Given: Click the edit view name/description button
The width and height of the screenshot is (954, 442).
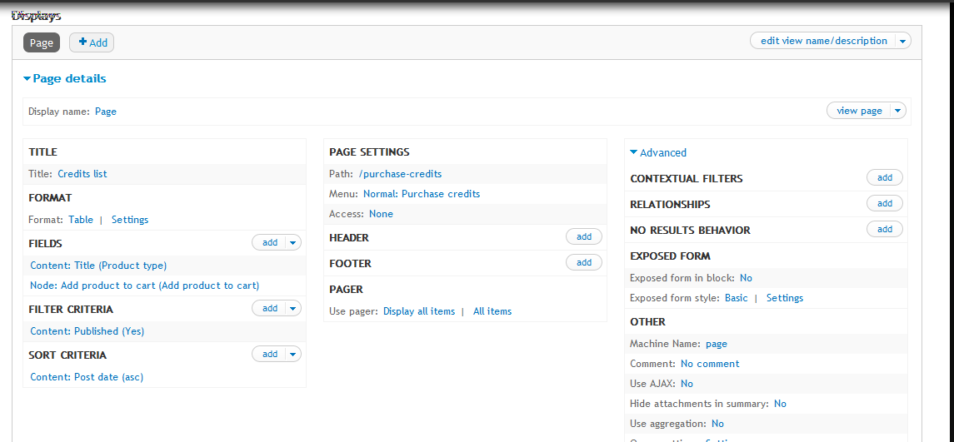Looking at the screenshot, I should tap(823, 41).
